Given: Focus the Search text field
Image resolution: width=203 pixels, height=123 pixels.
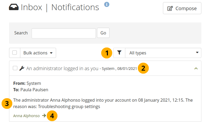Looking at the screenshot, I should click(x=64, y=33).
